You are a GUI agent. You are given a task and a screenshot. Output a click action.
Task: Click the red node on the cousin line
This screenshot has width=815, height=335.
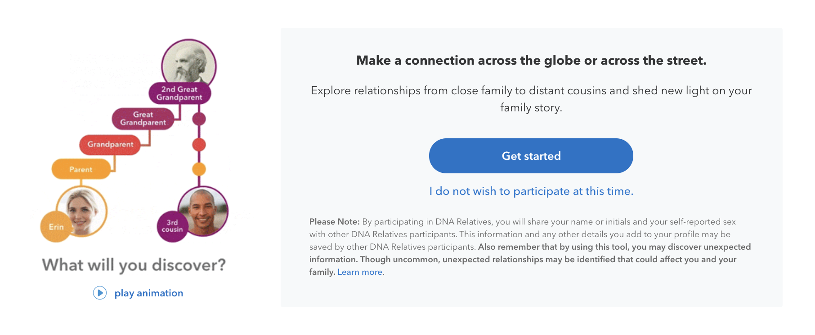(199, 145)
